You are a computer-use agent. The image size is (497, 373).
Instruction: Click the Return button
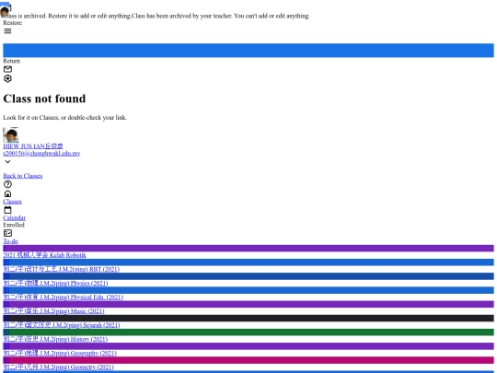[x=11, y=61]
